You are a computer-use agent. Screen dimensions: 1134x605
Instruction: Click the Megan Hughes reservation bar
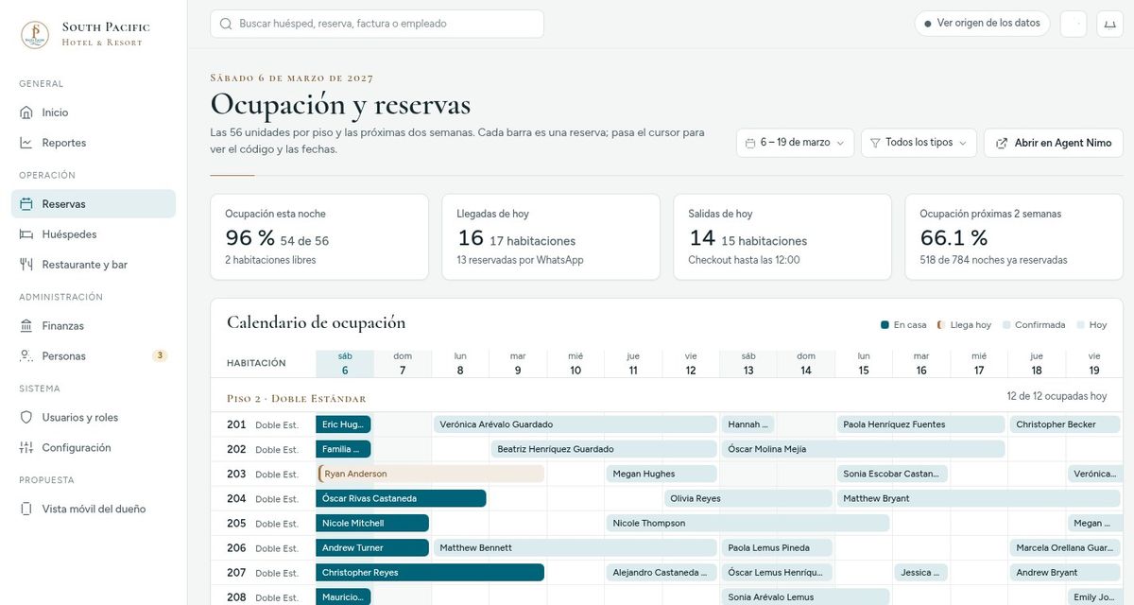661,474
